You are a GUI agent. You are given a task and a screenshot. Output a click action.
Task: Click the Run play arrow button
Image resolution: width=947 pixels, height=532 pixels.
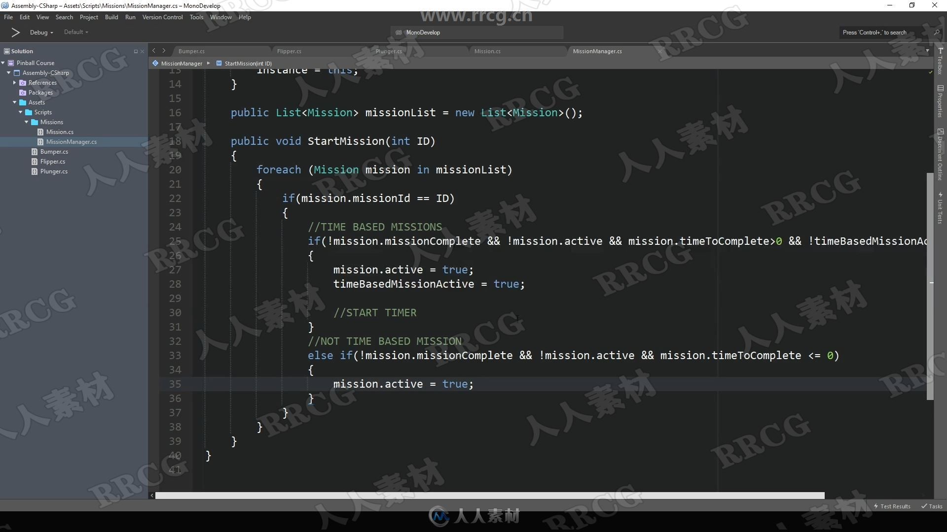pyautogui.click(x=15, y=33)
